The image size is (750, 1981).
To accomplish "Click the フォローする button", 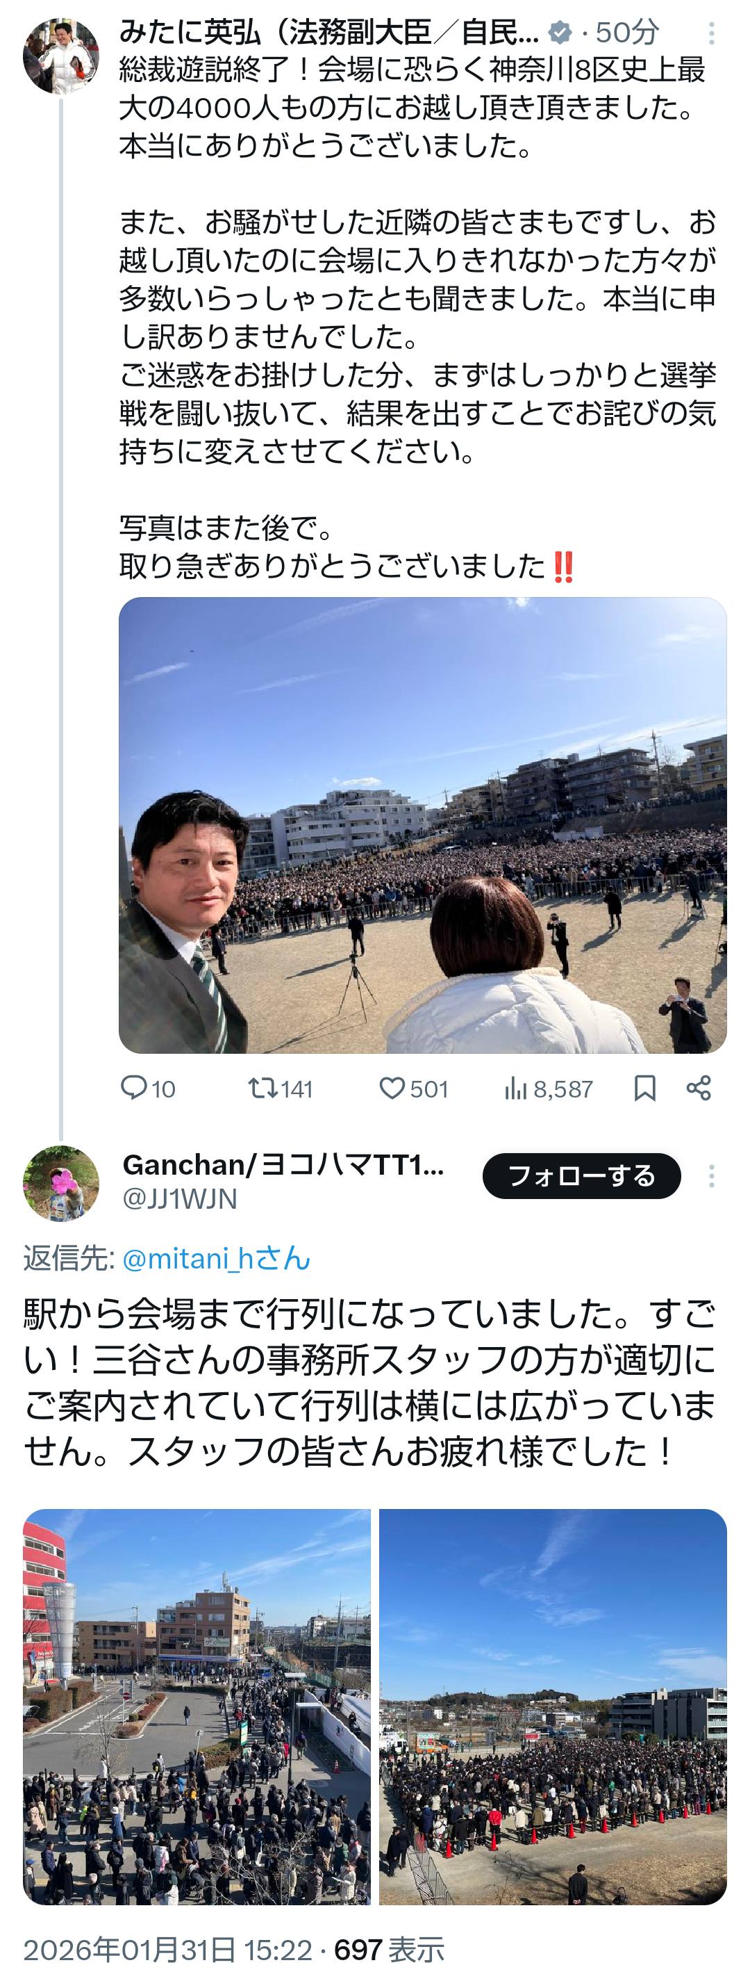I will coord(582,1176).
